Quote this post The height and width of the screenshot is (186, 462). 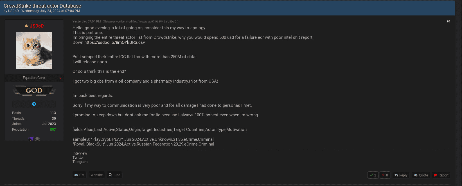[x=421, y=175]
